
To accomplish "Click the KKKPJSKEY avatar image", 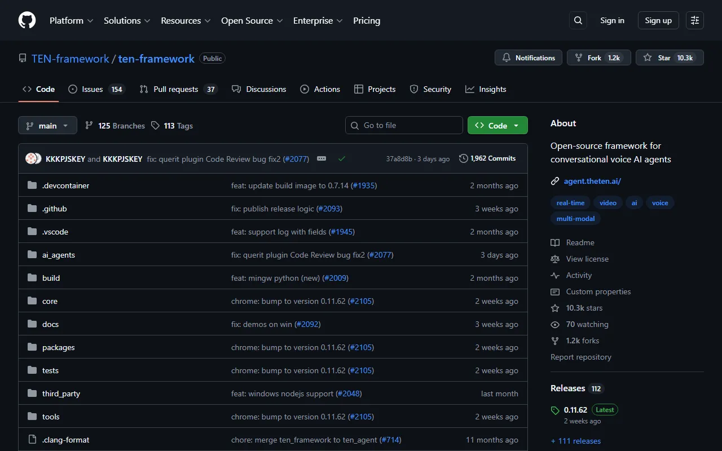I will tap(32, 159).
